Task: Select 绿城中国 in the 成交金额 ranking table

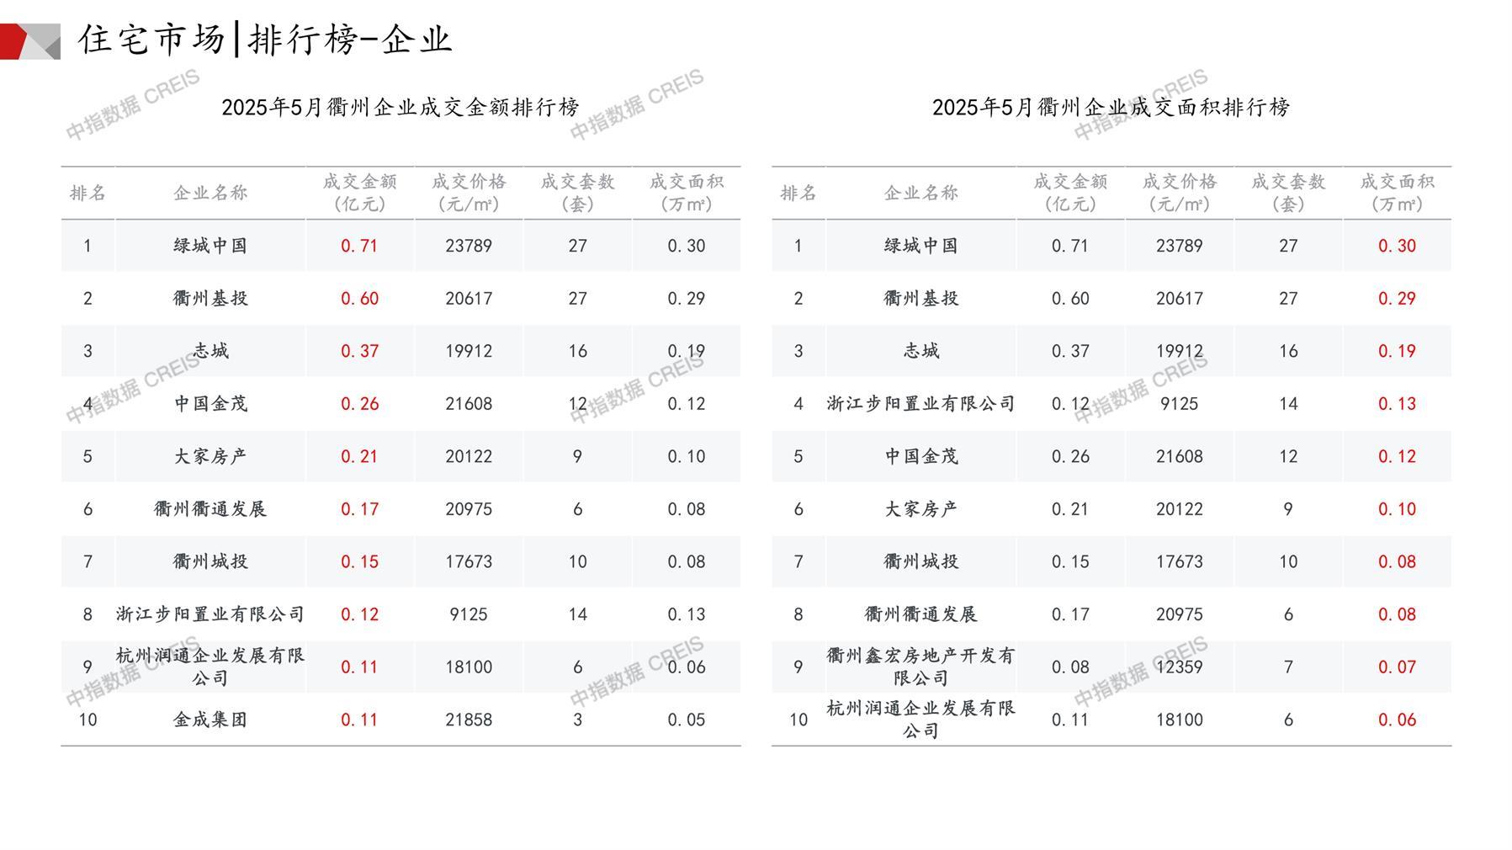Action: [210, 246]
